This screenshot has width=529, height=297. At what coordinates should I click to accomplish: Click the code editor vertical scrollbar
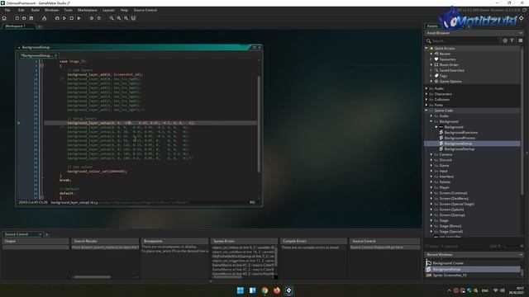[x=259, y=124]
